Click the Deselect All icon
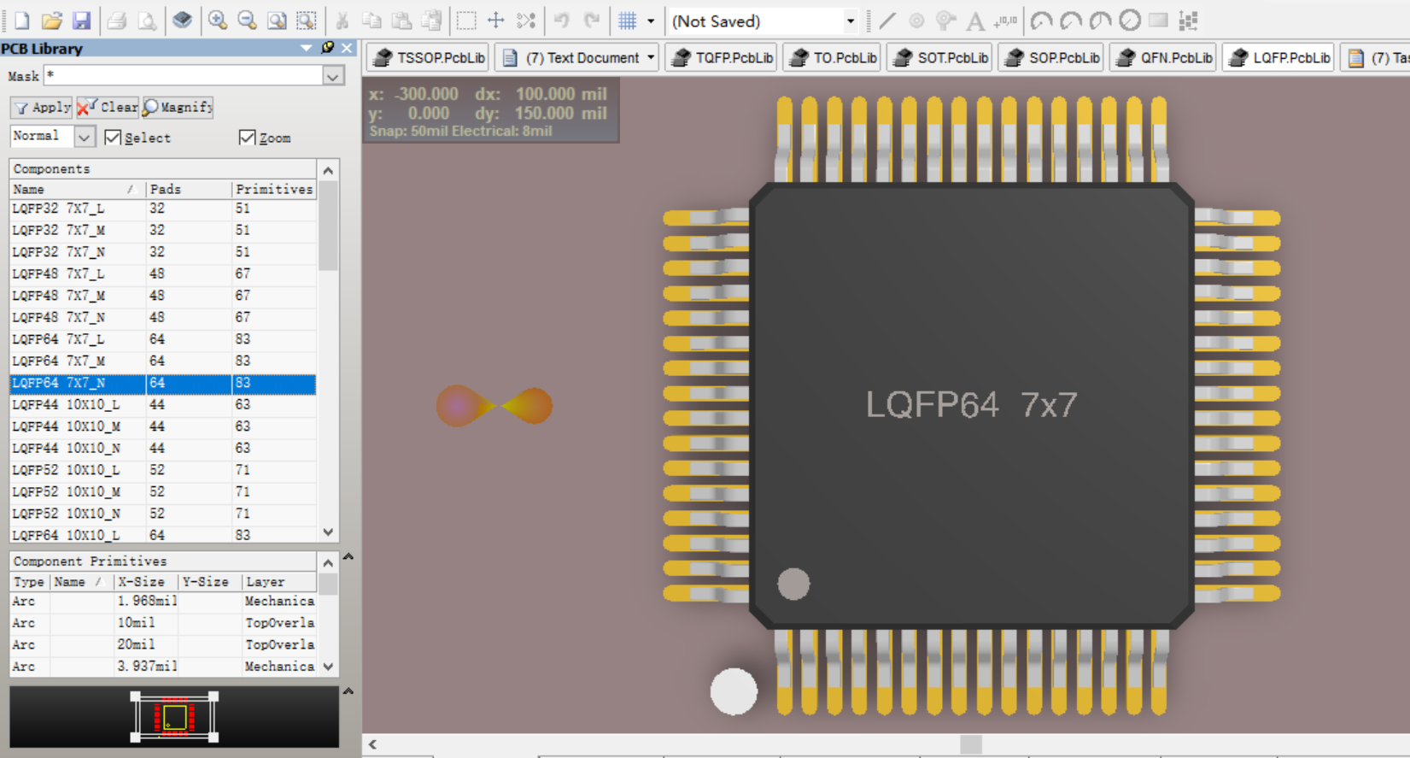1410x758 pixels. tap(526, 21)
